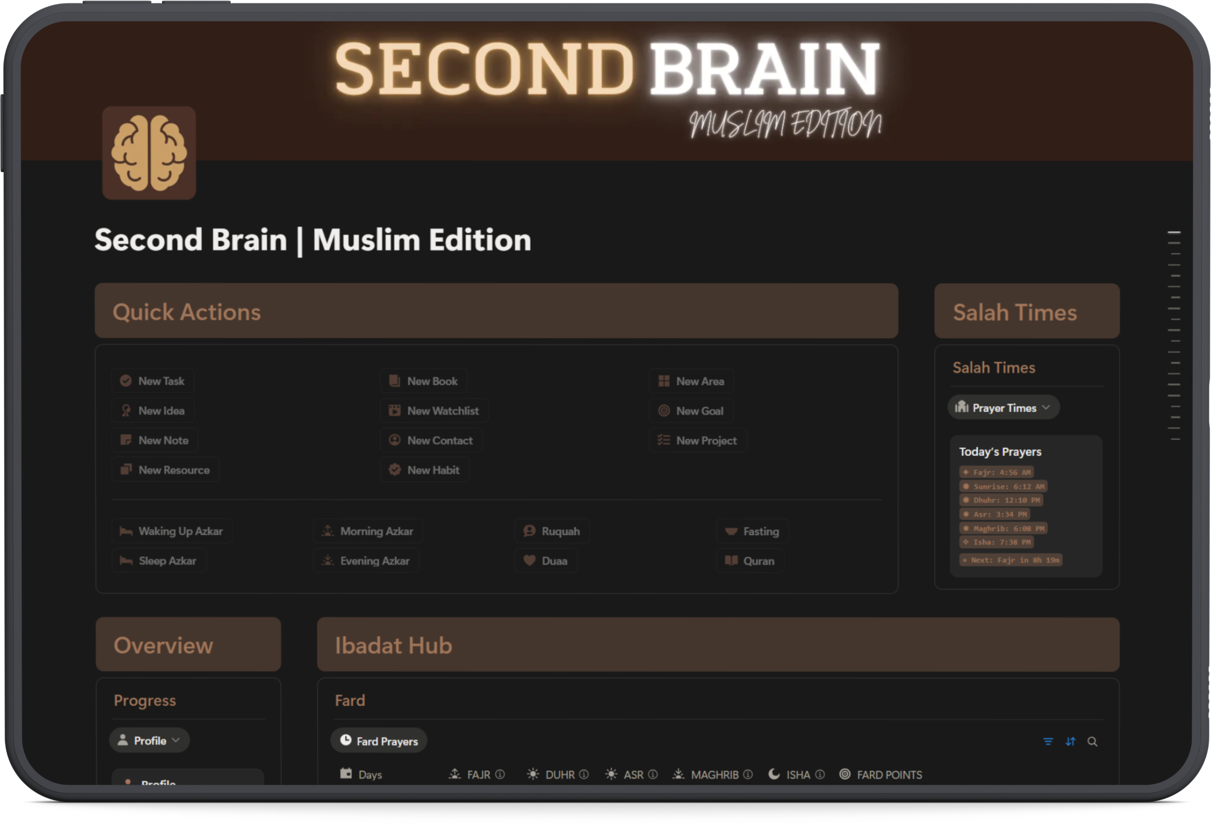
Task: Open the New Idea quick action
Action: coord(153,410)
